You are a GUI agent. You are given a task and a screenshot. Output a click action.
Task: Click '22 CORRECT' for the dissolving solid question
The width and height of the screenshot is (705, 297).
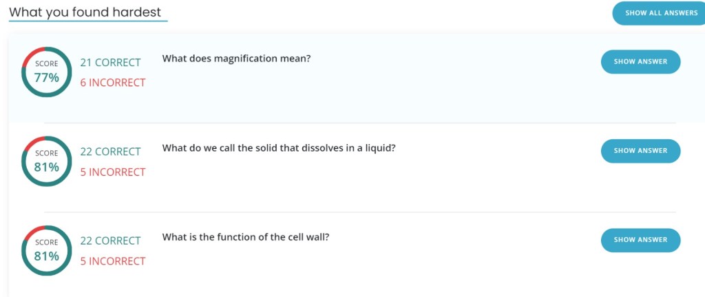point(110,152)
